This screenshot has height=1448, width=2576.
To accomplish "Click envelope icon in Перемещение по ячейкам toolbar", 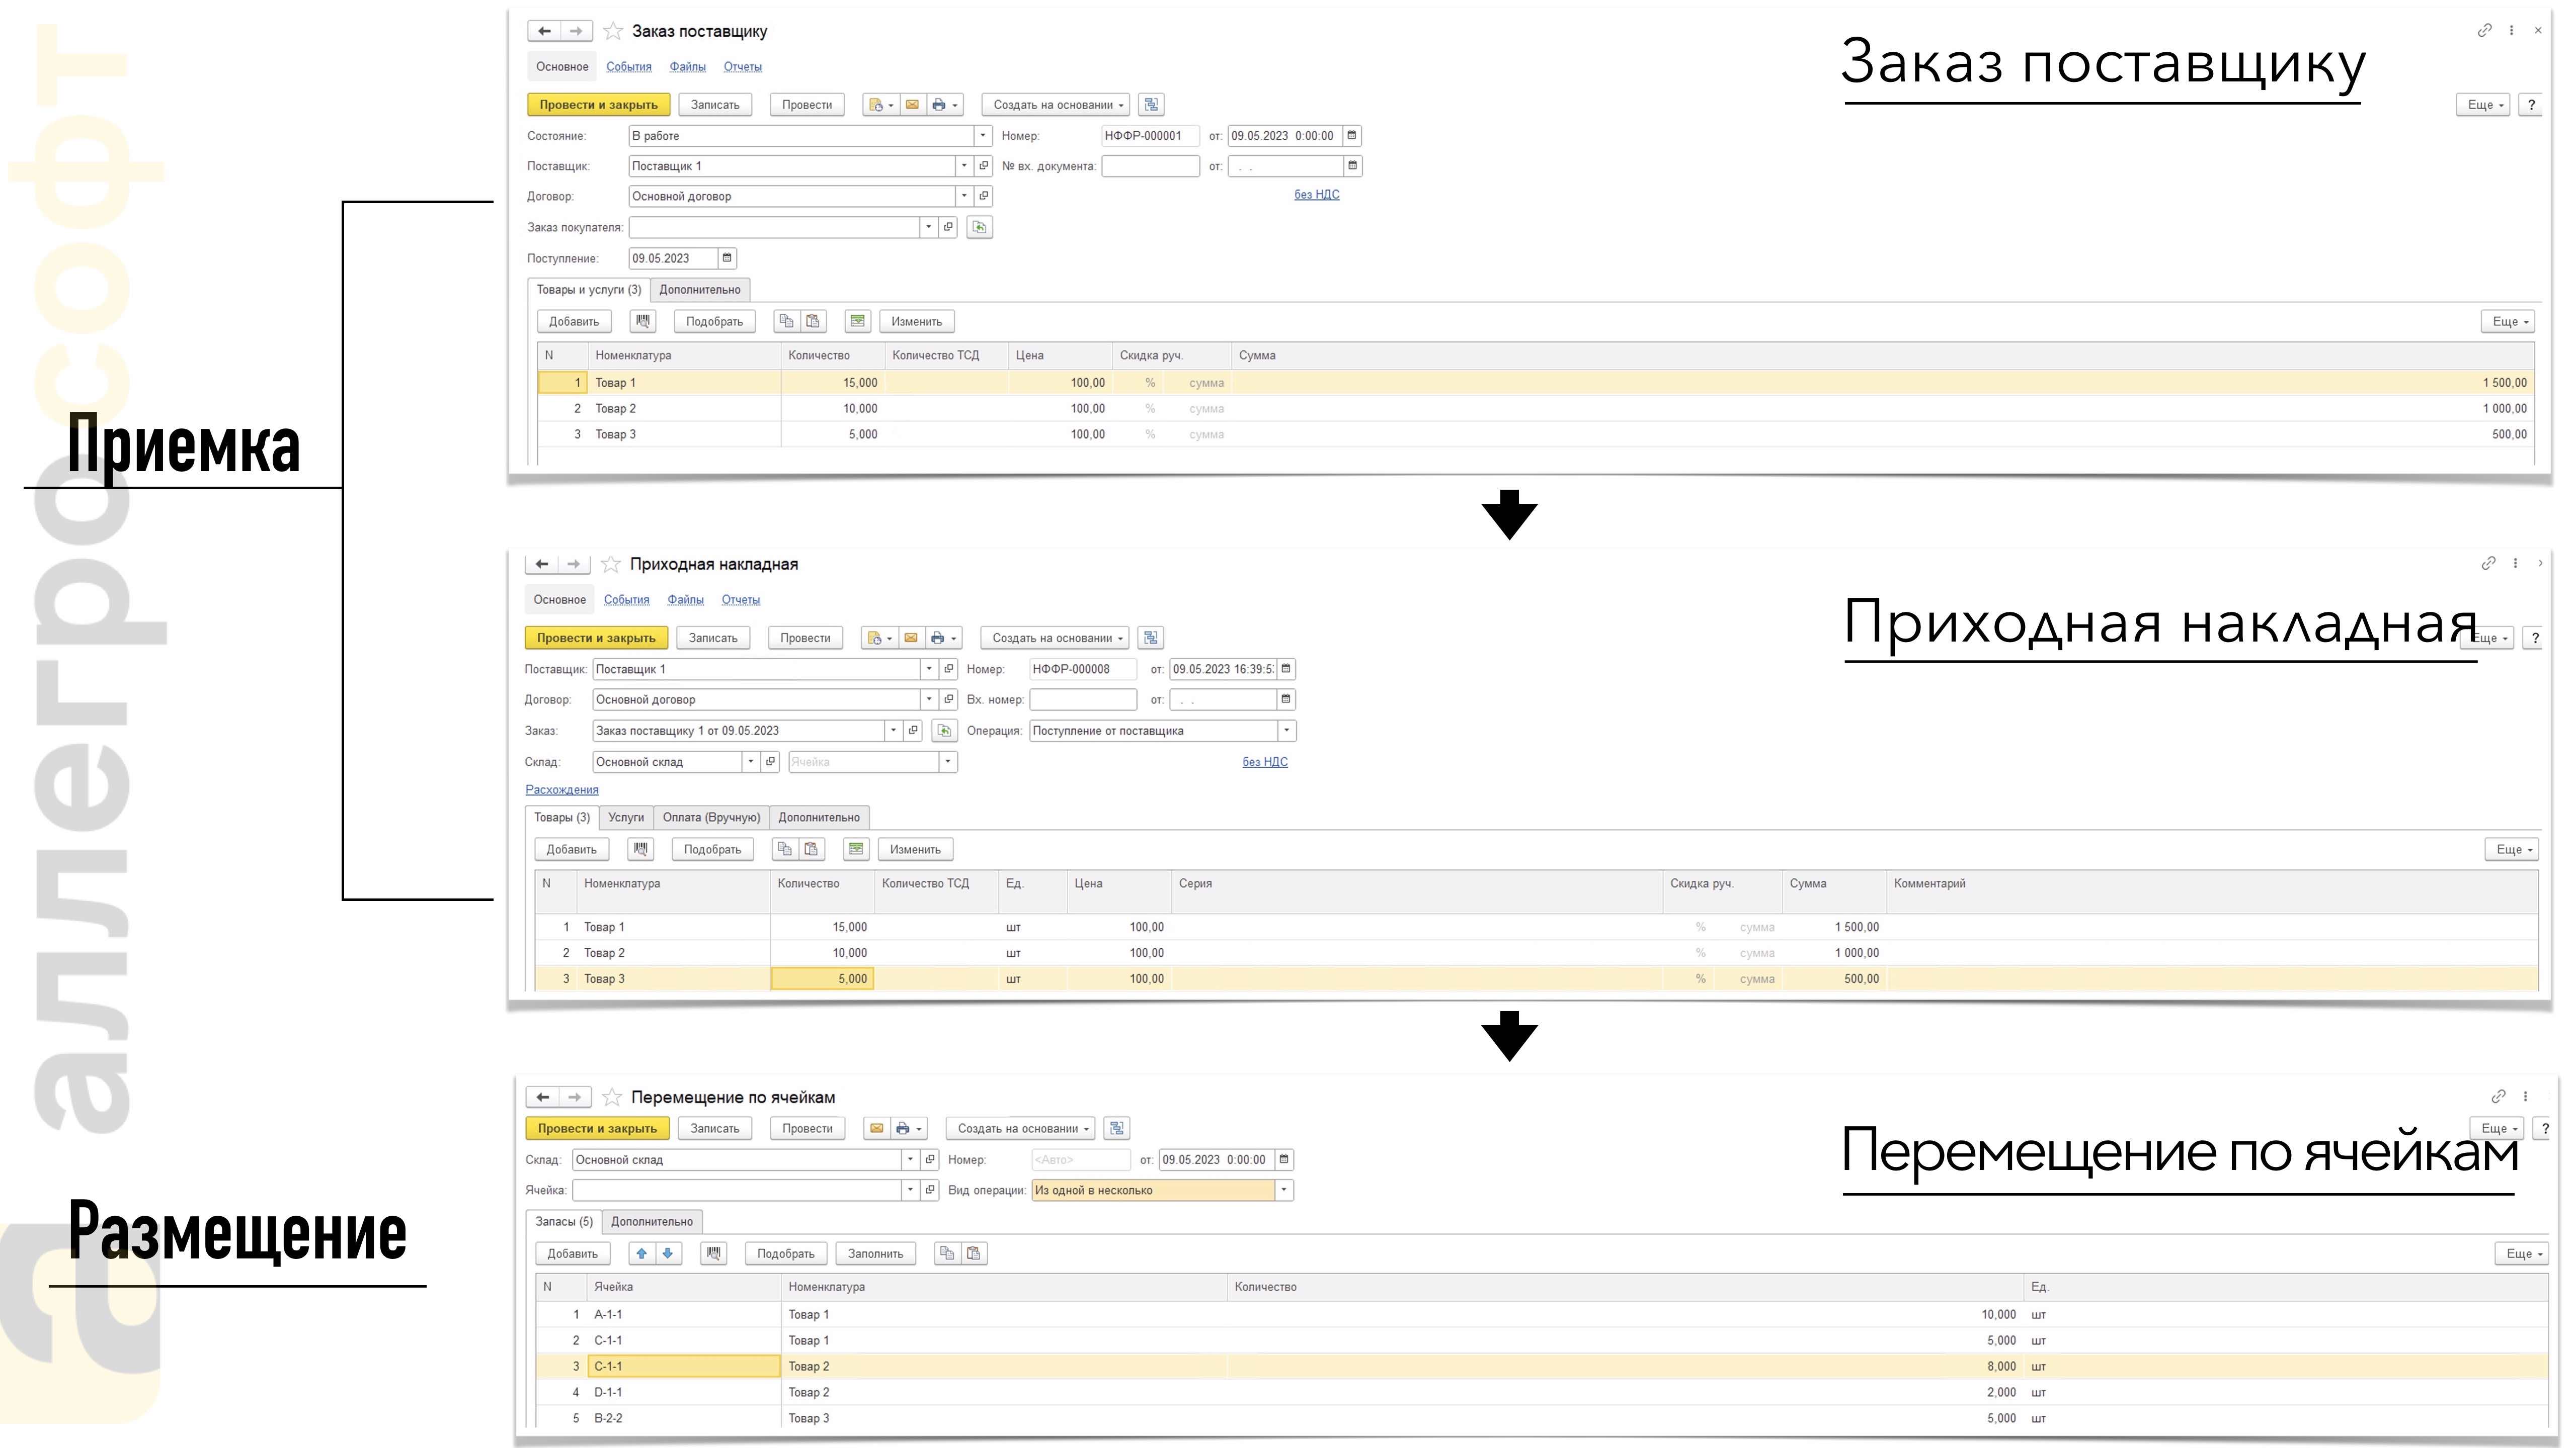I will (x=877, y=1129).
